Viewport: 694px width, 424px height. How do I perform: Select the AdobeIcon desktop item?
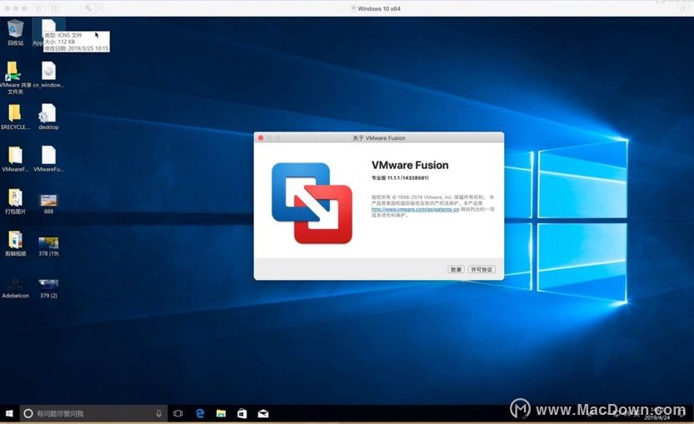point(15,287)
